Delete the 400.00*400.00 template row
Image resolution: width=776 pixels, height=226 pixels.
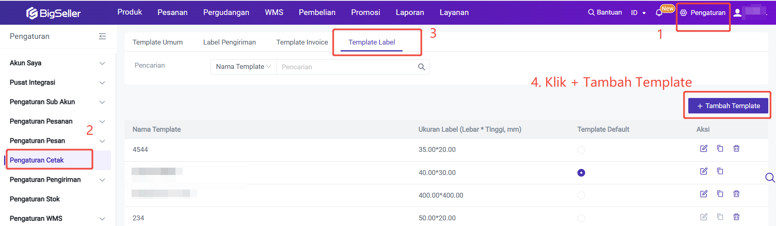point(736,194)
